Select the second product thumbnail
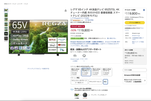151x101 pixels. click(x=6, y=15)
